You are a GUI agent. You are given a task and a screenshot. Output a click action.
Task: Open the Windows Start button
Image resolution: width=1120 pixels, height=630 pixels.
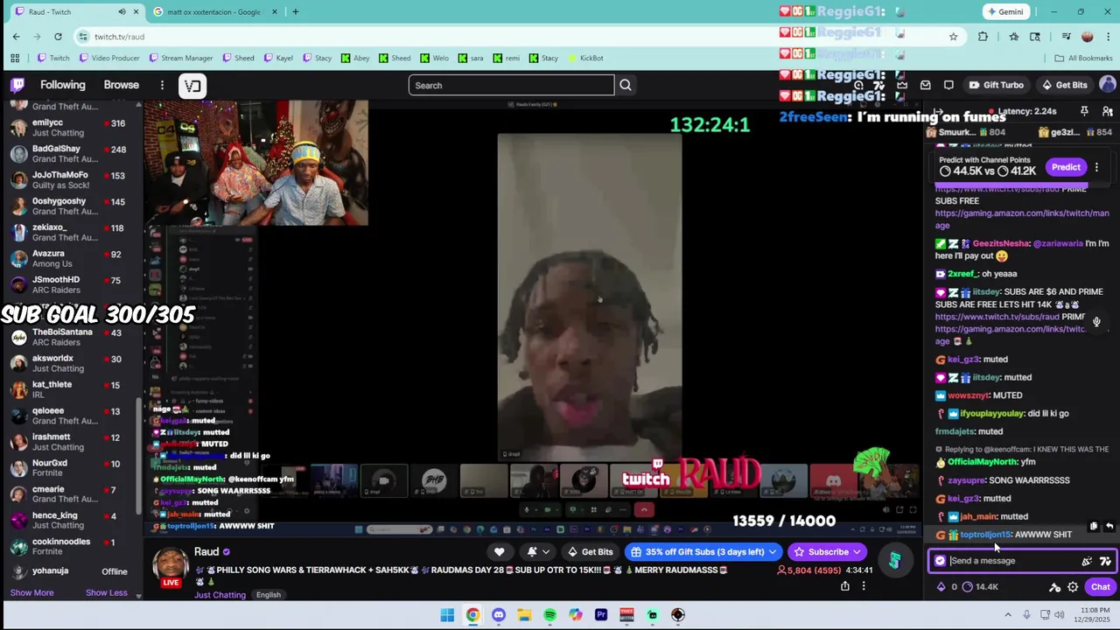[x=447, y=615]
